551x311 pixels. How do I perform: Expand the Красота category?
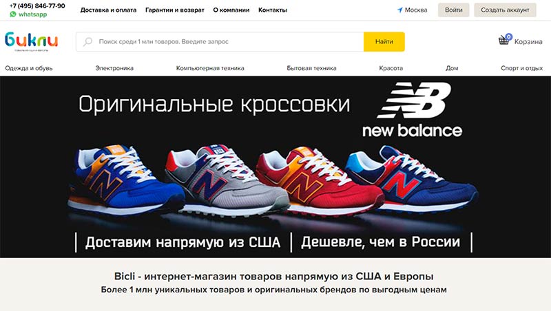[x=391, y=68]
